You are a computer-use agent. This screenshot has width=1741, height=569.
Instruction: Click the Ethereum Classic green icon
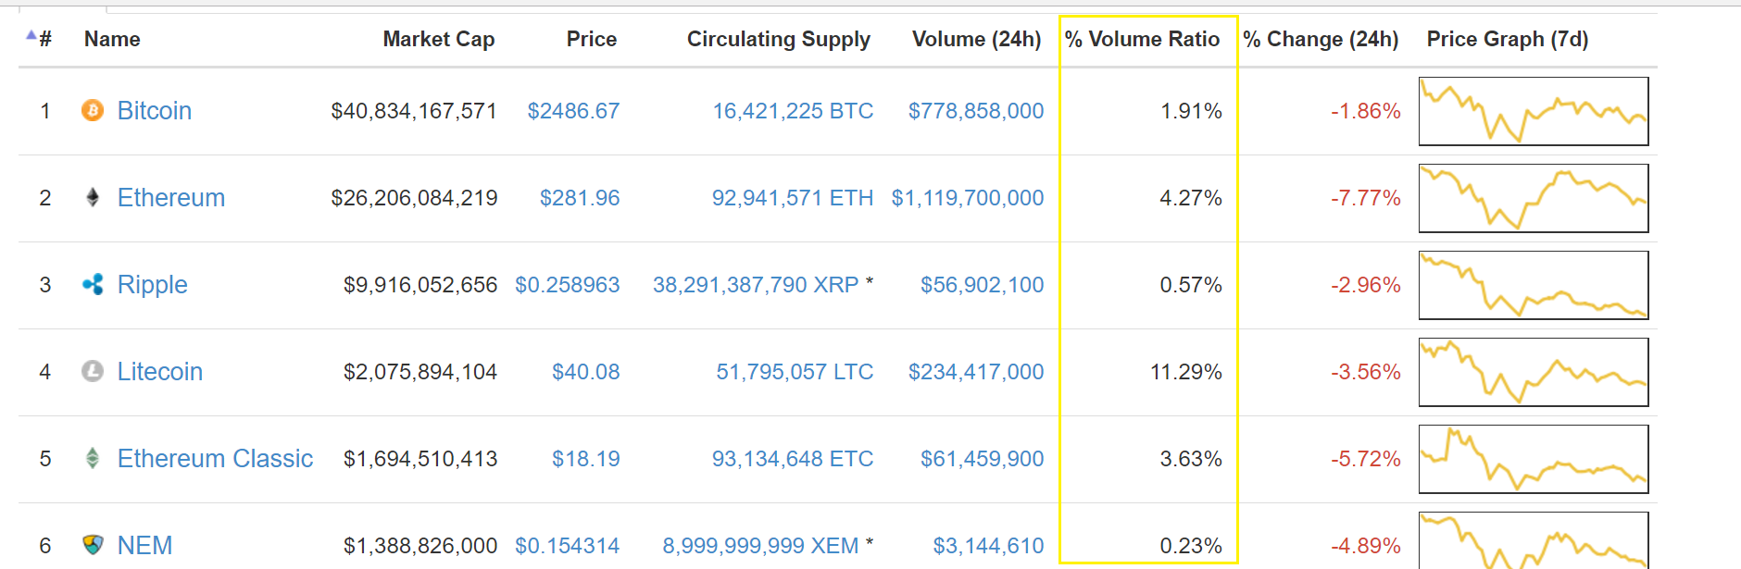point(93,458)
